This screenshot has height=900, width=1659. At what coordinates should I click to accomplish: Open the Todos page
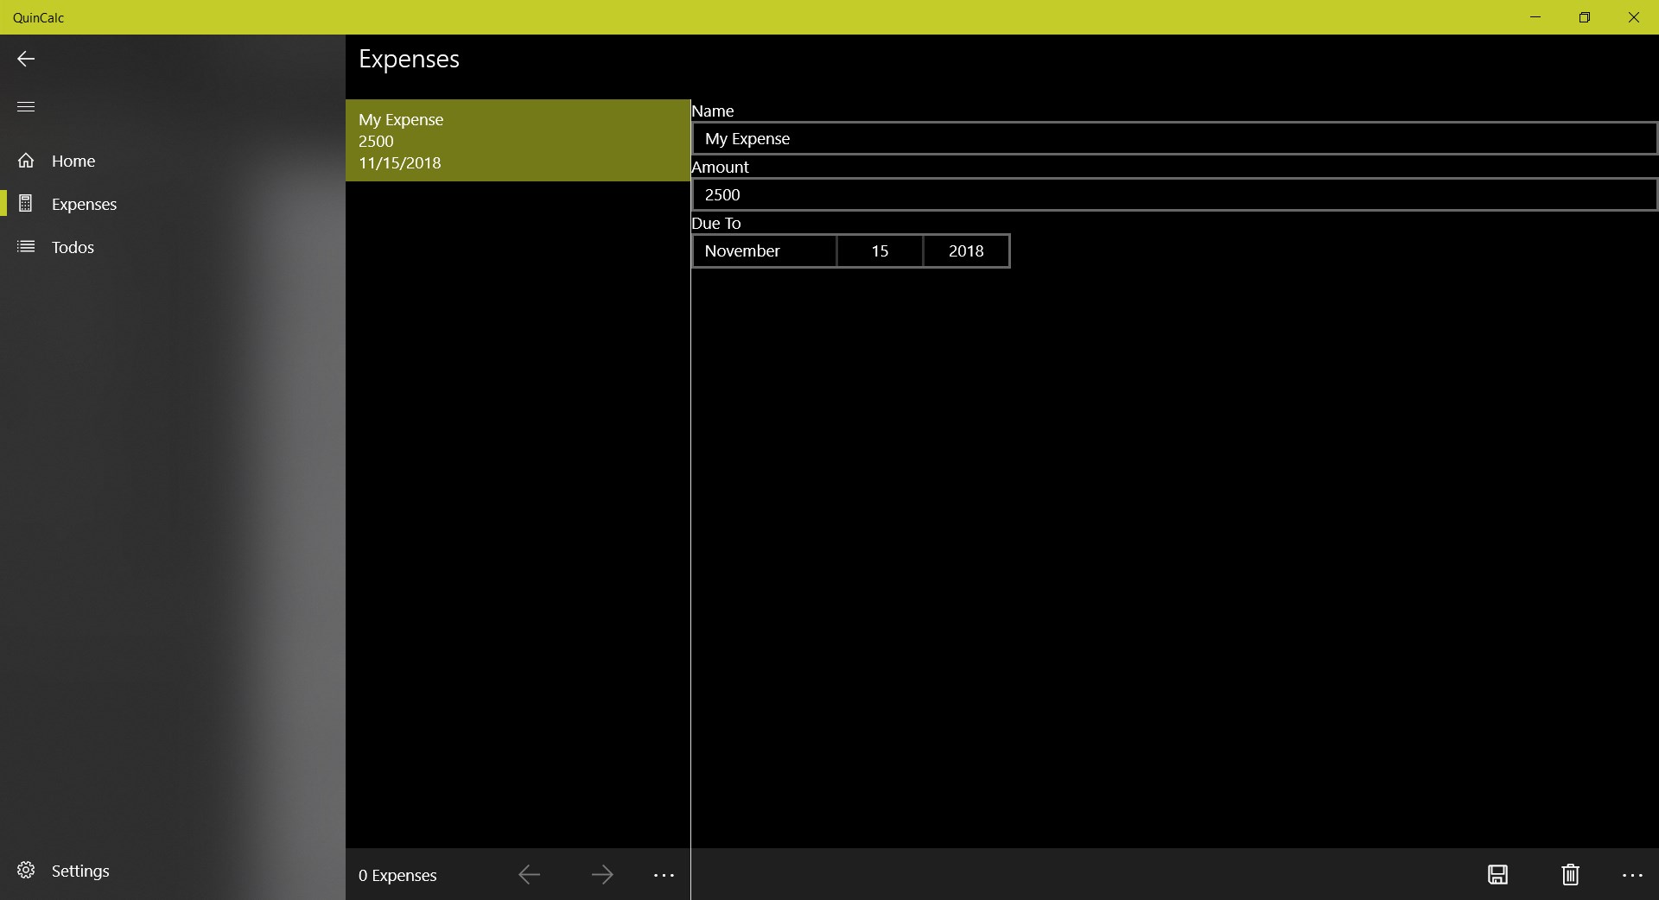tap(173, 247)
